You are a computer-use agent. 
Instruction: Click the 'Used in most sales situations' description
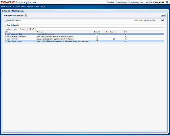tap(63, 41)
